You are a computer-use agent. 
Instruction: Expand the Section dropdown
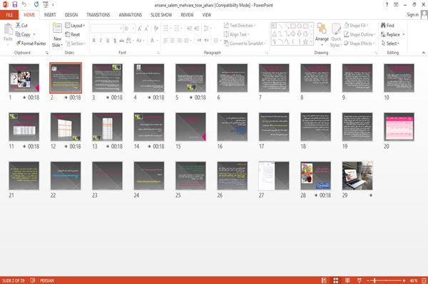click(76, 43)
